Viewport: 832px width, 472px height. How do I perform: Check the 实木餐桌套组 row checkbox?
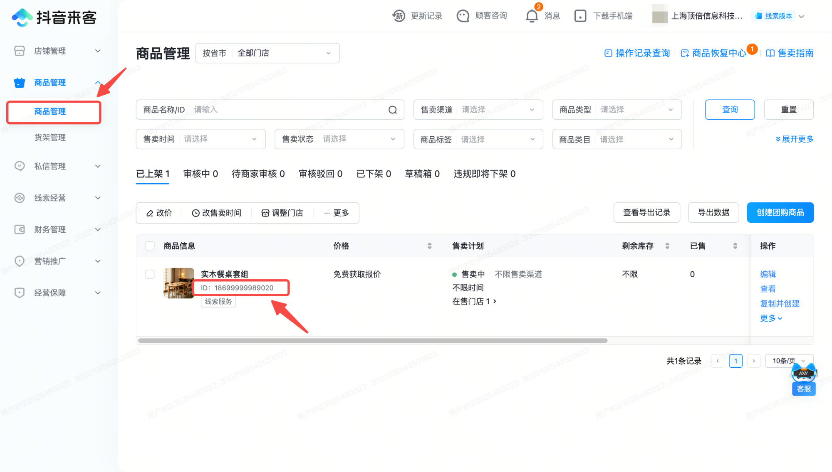(150, 274)
